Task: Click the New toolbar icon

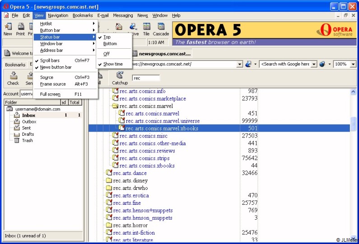Action: point(8,27)
